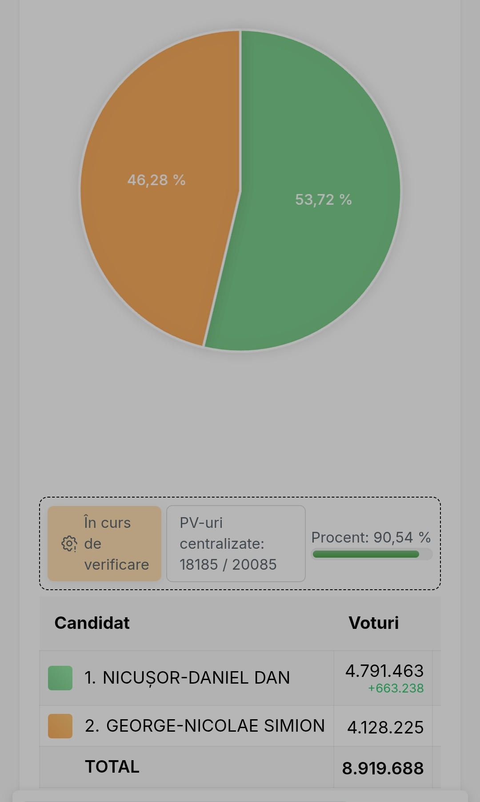
Task: Click the Procent: 90,54 % label
Action: (371, 537)
